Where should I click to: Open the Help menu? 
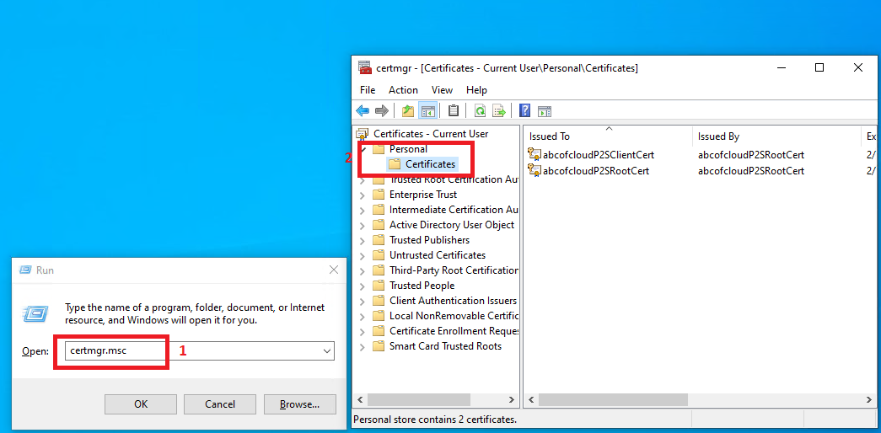click(476, 90)
